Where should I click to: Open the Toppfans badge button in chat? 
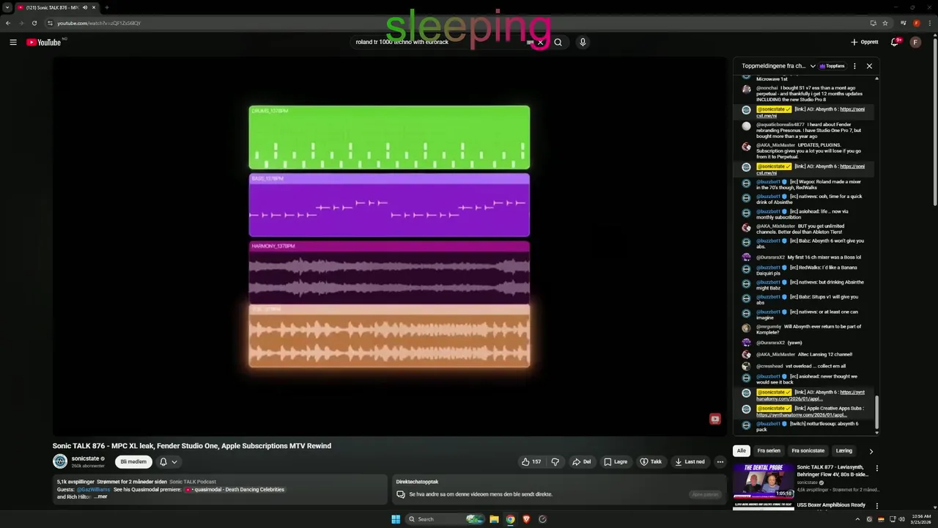pyautogui.click(x=832, y=66)
